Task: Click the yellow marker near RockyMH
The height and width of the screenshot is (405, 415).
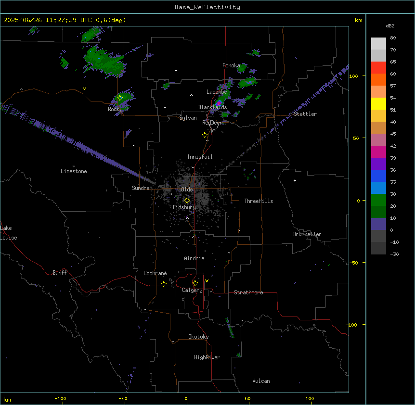Action: 120,98
